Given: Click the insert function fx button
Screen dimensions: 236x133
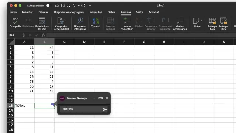Looking at the screenshot, I should click(44, 35).
